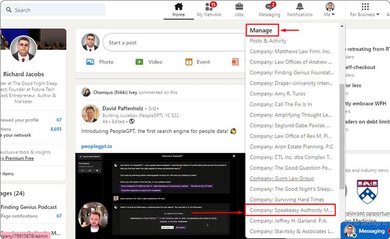Open Chaniqua (Nikki) Ivey's profile
The height and width of the screenshot is (239, 390).
point(115,92)
